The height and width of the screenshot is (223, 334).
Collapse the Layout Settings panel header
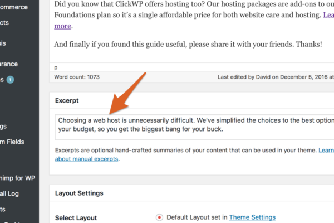[x=191, y=193]
